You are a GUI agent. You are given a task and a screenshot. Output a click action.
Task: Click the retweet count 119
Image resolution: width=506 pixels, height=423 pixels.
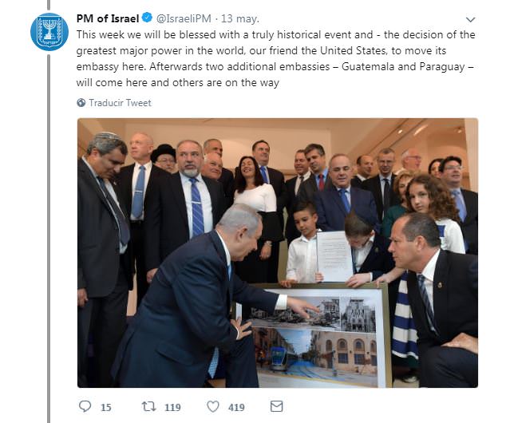172,407
